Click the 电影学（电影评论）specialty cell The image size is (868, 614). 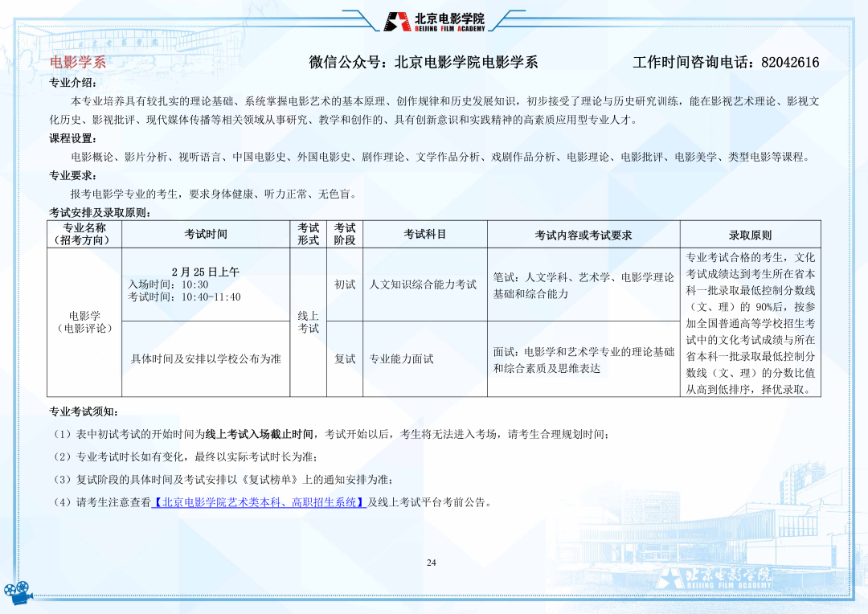click(83, 321)
